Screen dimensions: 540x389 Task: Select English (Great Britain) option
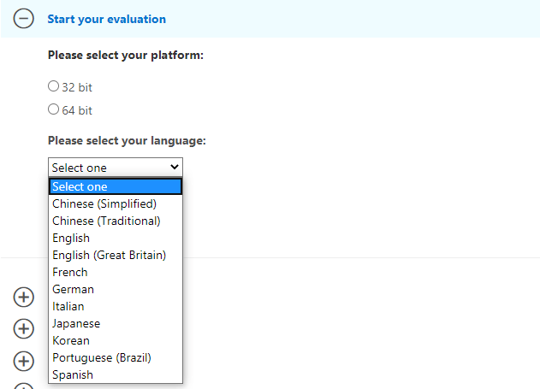[x=109, y=255]
